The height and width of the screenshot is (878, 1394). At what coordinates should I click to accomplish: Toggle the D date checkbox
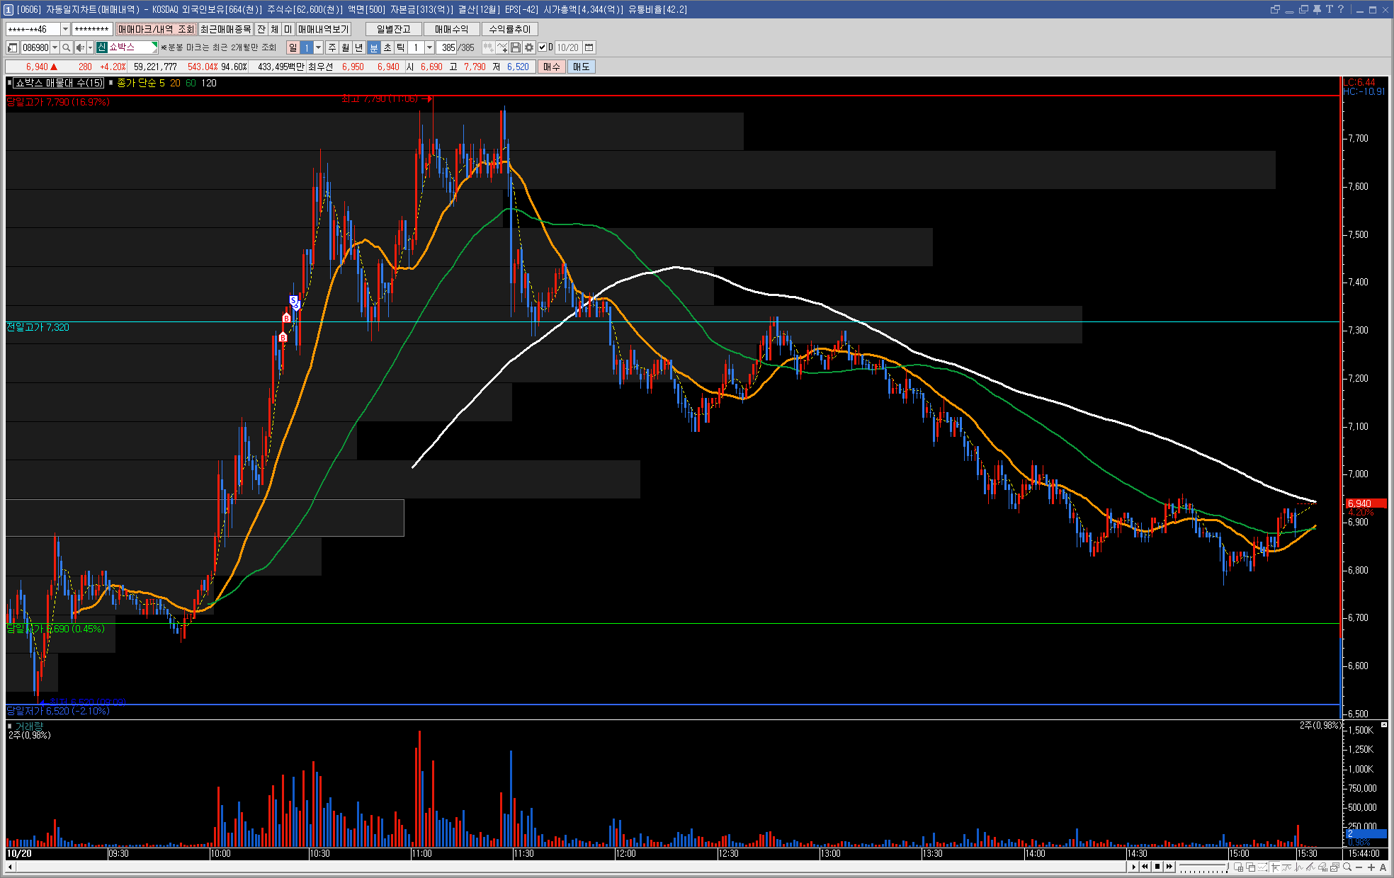[x=543, y=47]
